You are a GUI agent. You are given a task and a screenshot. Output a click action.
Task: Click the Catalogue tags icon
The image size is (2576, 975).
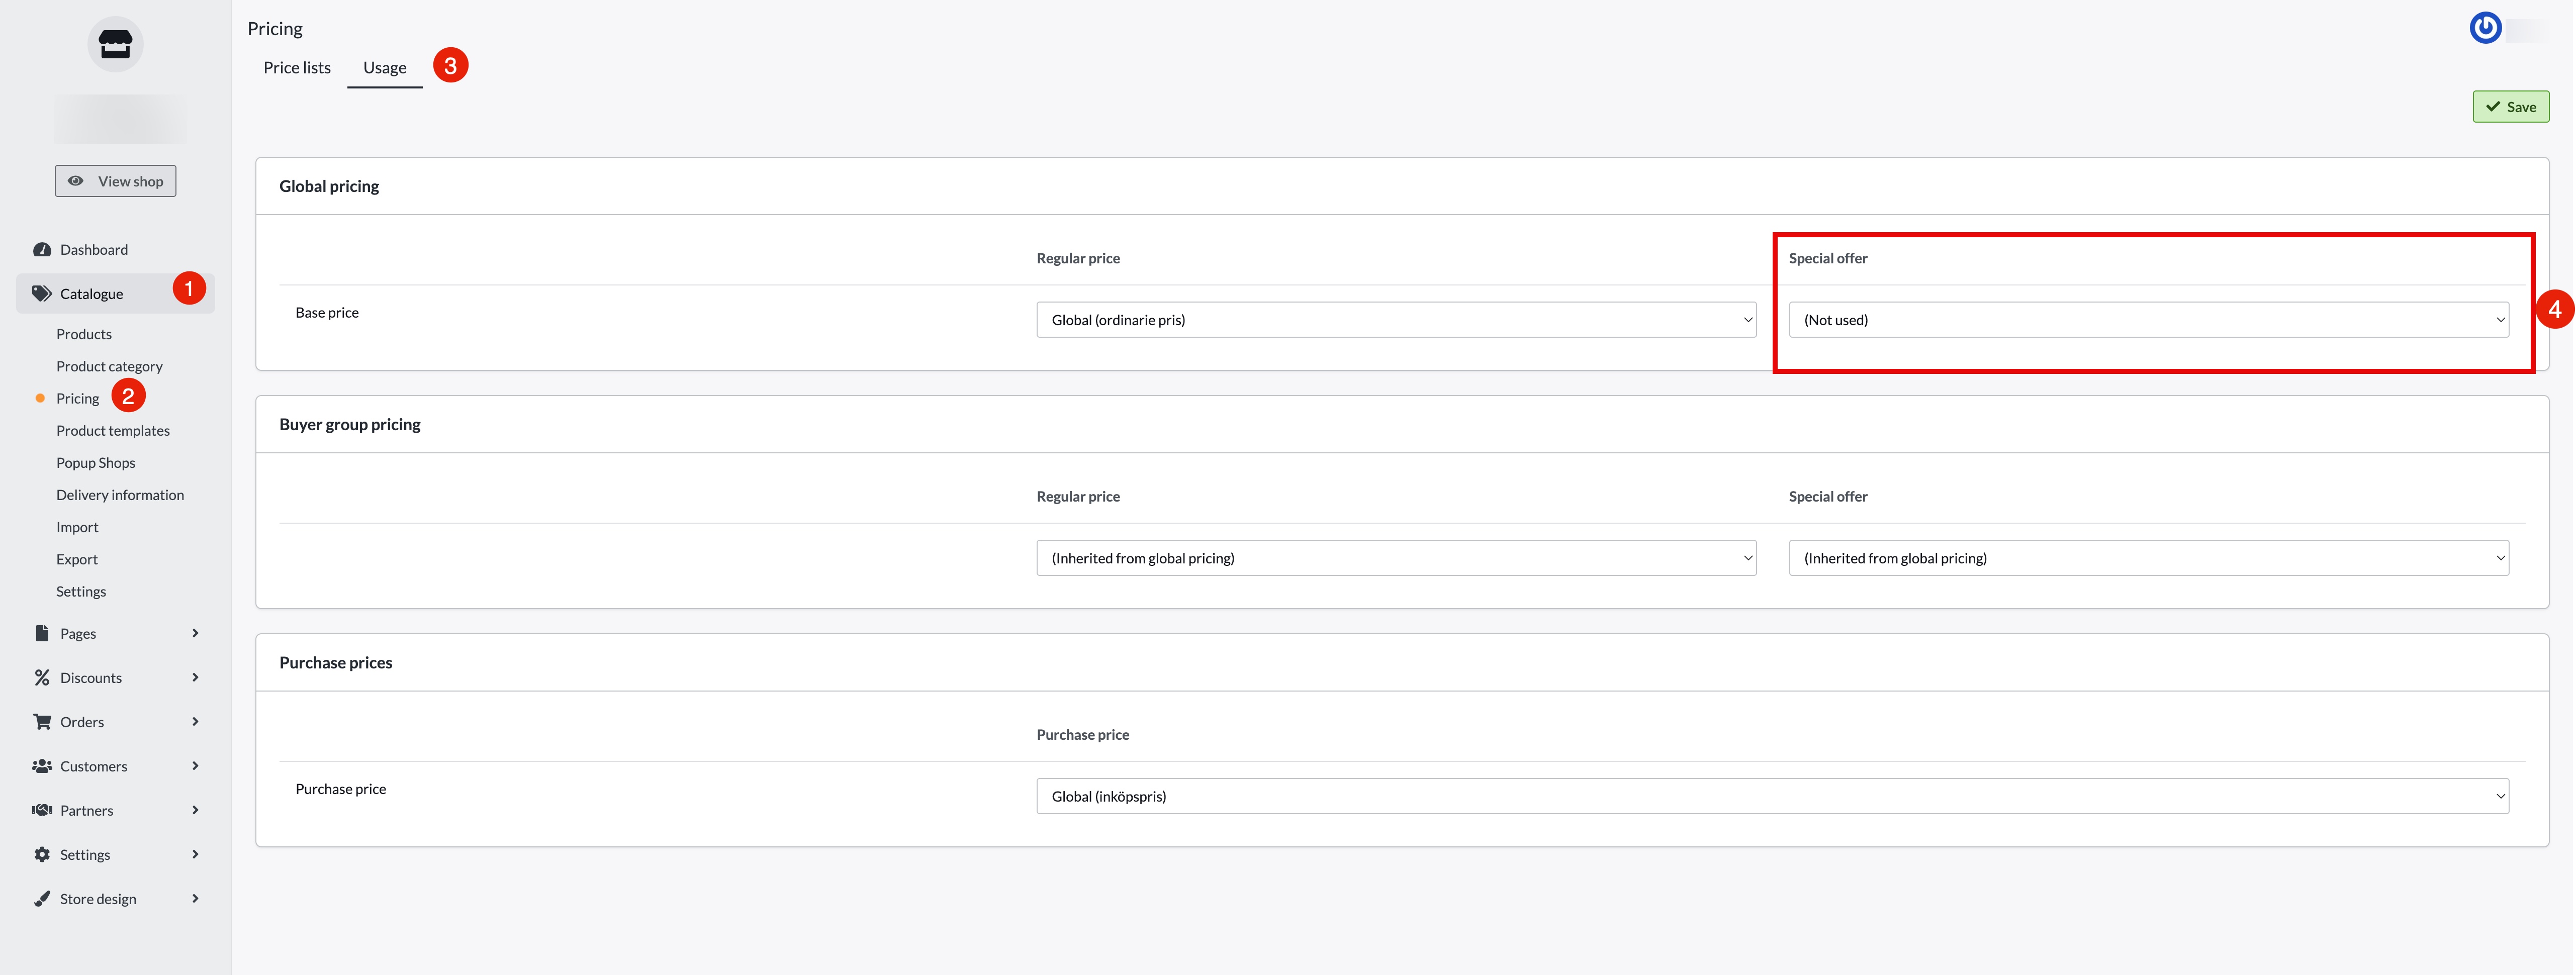(42, 293)
